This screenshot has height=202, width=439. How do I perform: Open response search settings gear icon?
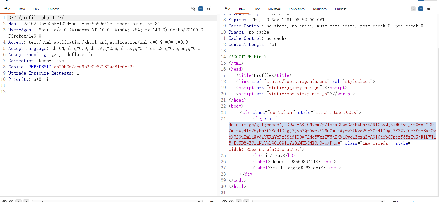231,201
